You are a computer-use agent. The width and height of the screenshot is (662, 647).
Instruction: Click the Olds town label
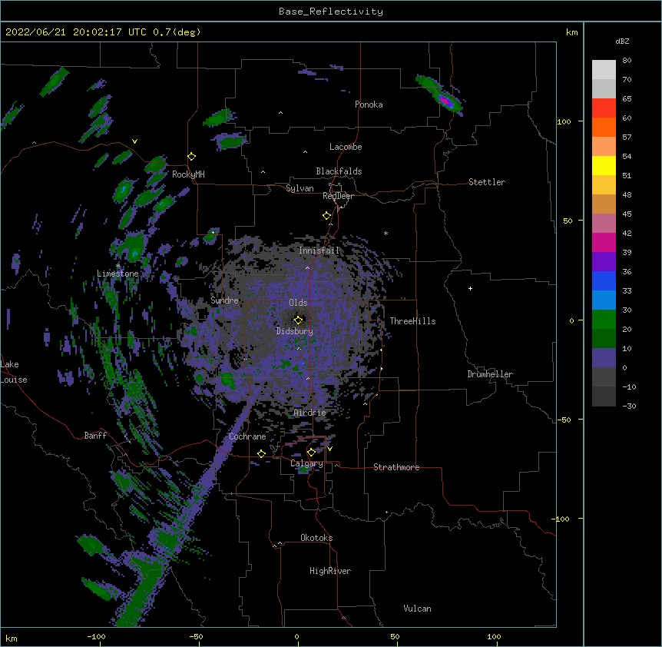coord(298,303)
